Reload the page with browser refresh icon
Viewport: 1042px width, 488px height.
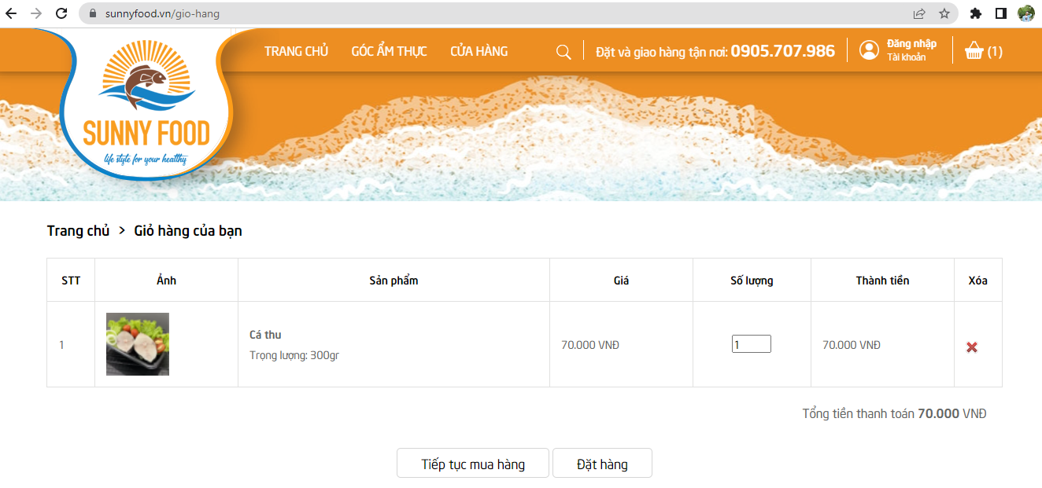click(x=61, y=13)
